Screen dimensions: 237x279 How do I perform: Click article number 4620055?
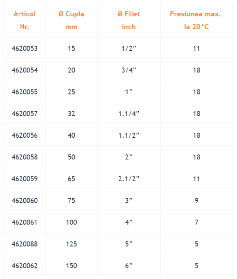coord(24,92)
